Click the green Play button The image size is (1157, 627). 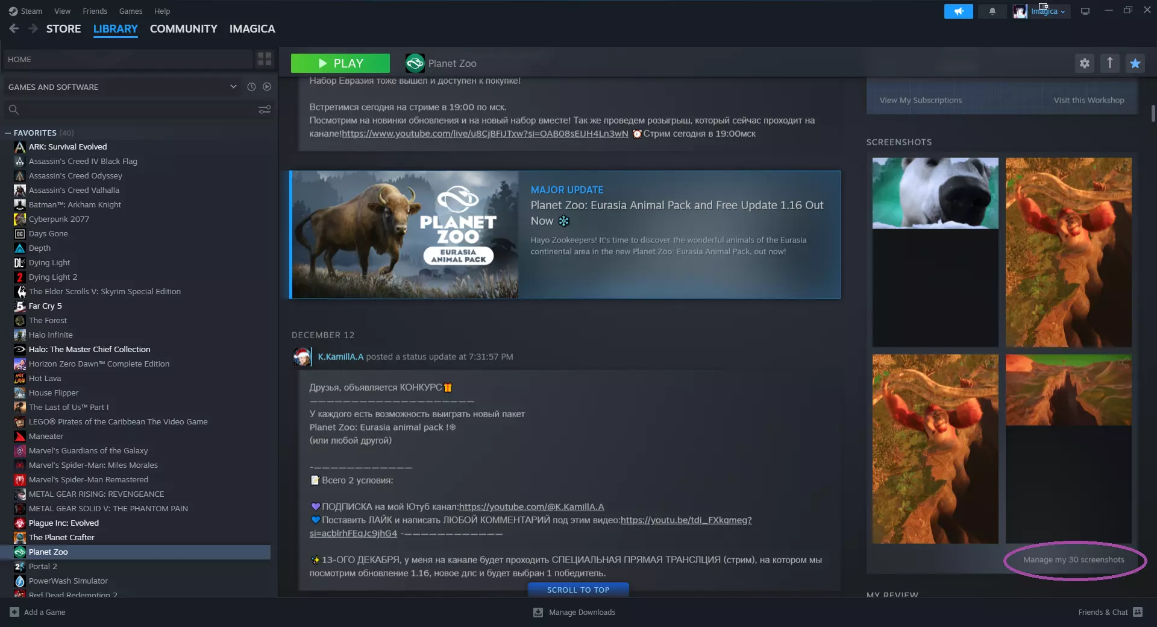click(x=340, y=63)
